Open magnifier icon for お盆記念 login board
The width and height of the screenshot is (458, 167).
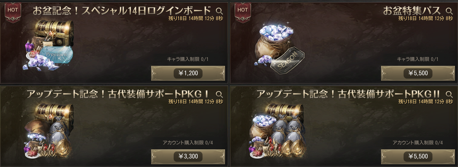[x=219, y=11]
